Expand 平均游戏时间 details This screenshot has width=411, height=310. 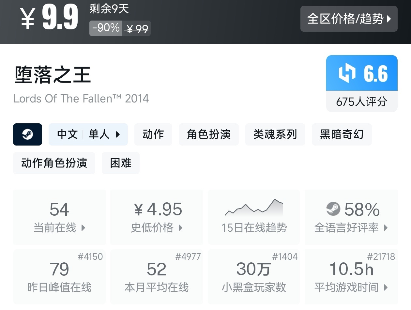[x=386, y=287]
